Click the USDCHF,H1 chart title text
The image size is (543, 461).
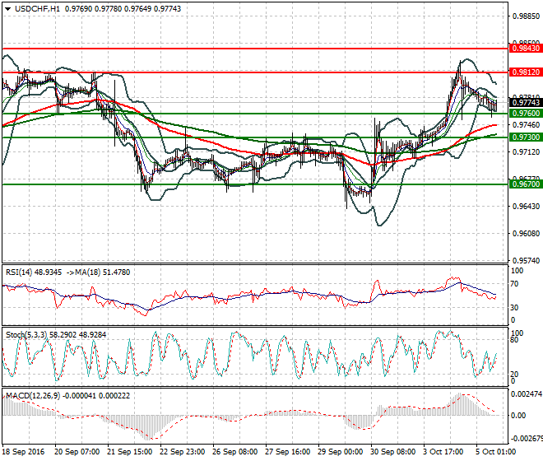37,9
